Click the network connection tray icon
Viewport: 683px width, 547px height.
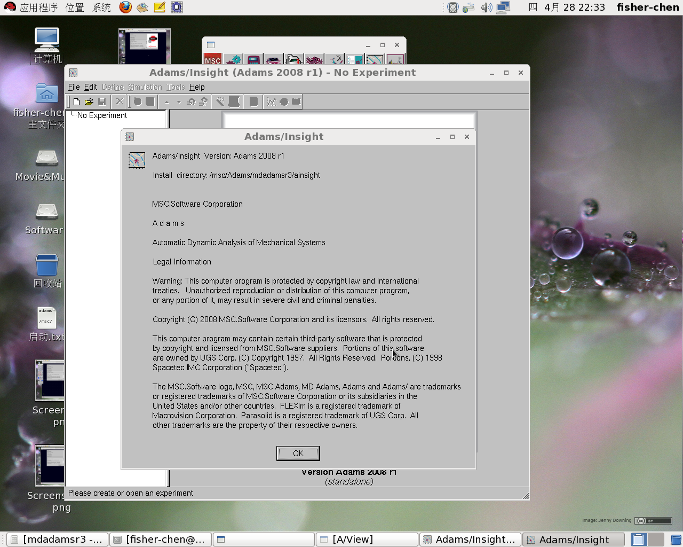[503, 7]
